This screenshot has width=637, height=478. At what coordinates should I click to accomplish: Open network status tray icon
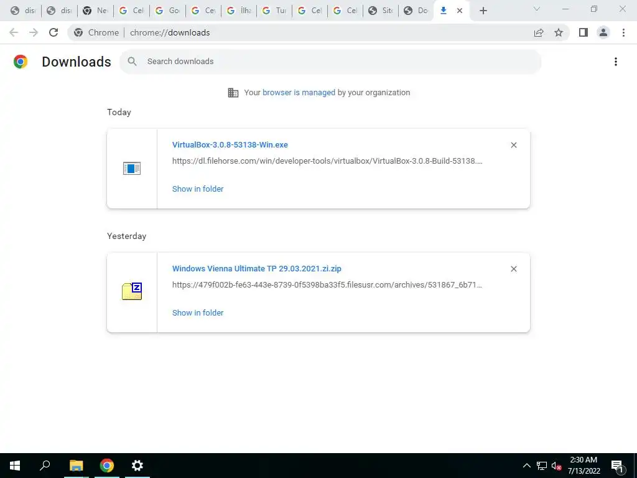pyautogui.click(x=542, y=466)
